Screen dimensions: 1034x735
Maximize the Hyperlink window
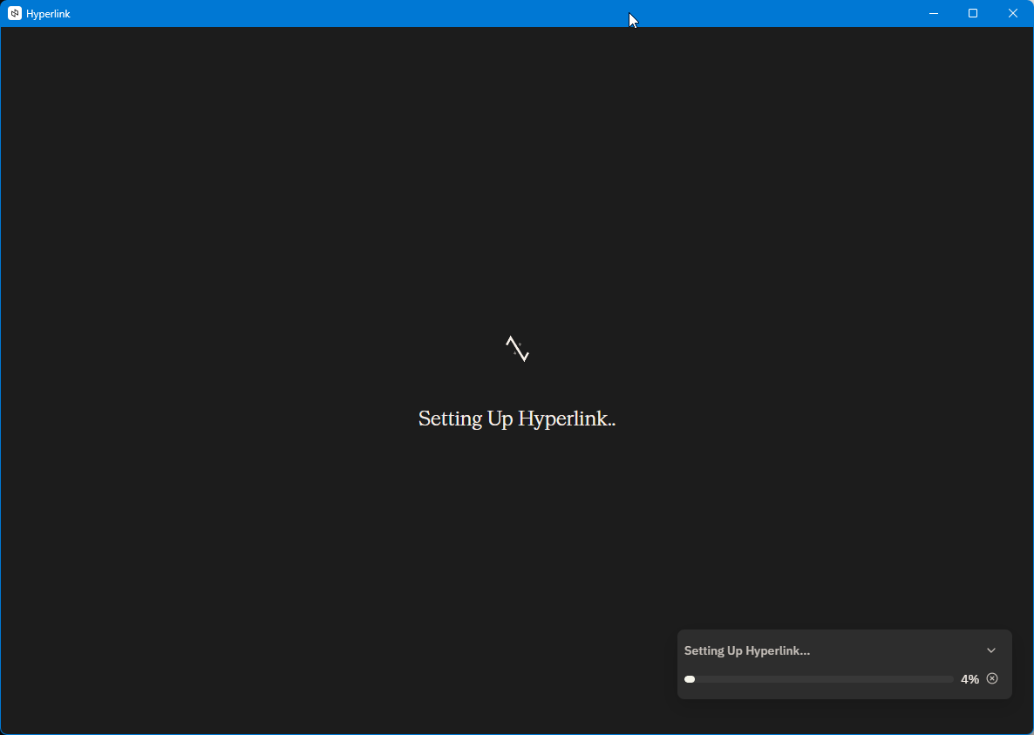coord(973,13)
